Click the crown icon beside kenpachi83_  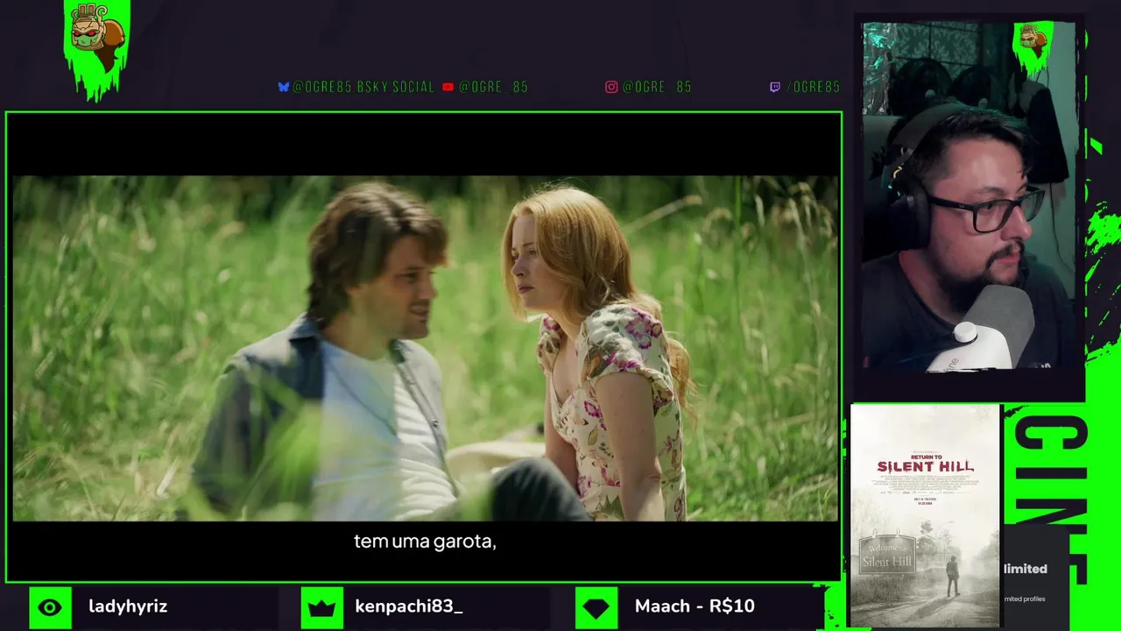click(x=321, y=607)
